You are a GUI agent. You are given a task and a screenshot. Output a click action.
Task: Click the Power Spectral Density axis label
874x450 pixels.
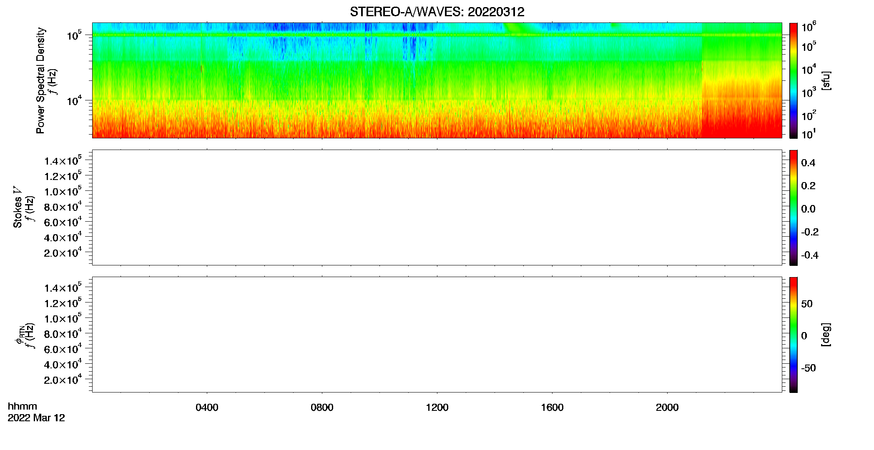pyautogui.click(x=40, y=80)
